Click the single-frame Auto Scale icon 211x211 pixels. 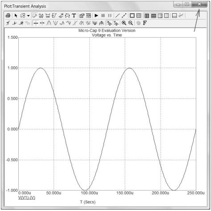tap(132, 16)
